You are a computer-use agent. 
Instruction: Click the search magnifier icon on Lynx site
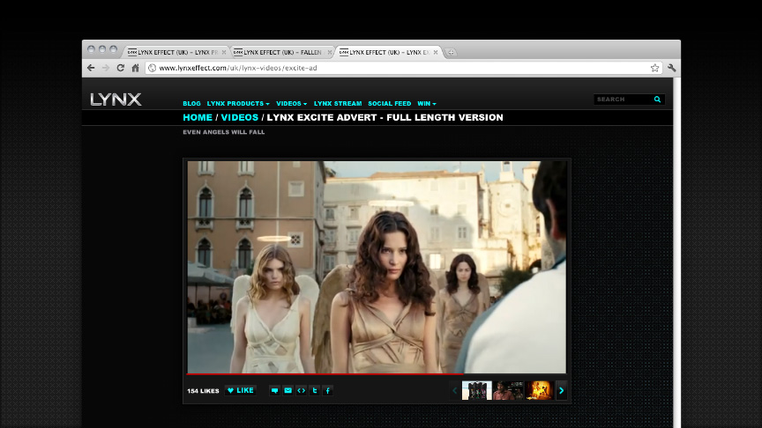tap(658, 100)
